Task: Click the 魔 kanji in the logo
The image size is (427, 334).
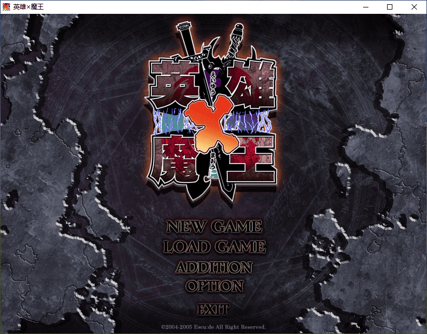Action: (171, 158)
